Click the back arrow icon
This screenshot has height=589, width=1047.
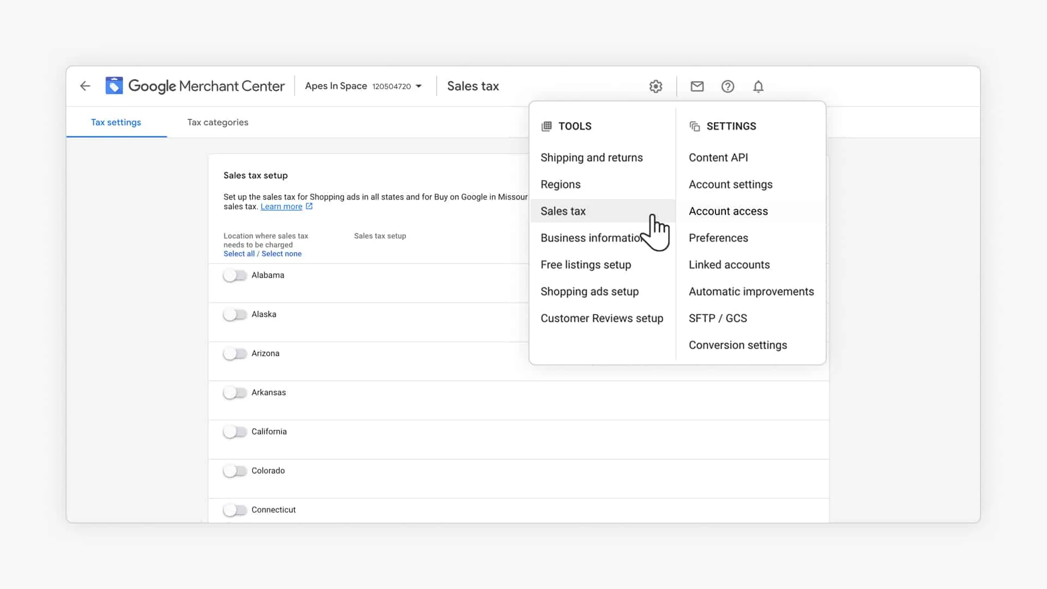(85, 86)
